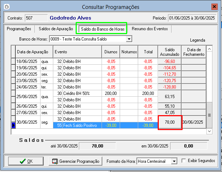Select the Saldo do Banco de Horas tab
This screenshot has height=172, width=222.
103,29
